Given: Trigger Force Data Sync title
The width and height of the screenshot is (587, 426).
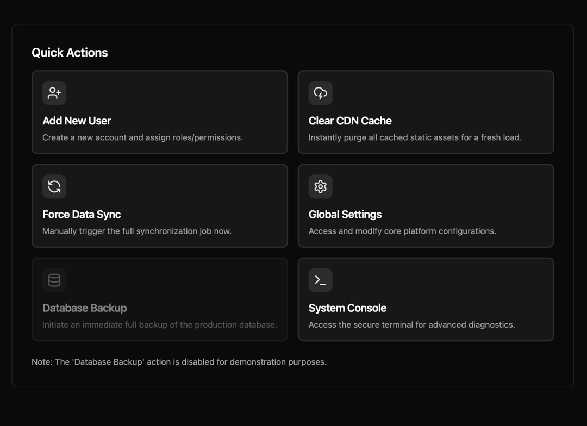Looking at the screenshot, I should click(82, 215).
